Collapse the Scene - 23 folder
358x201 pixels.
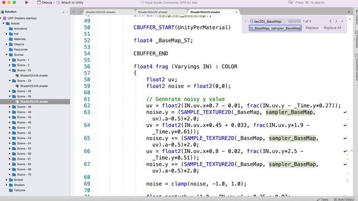pyautogui.click(x=10, y=81)
